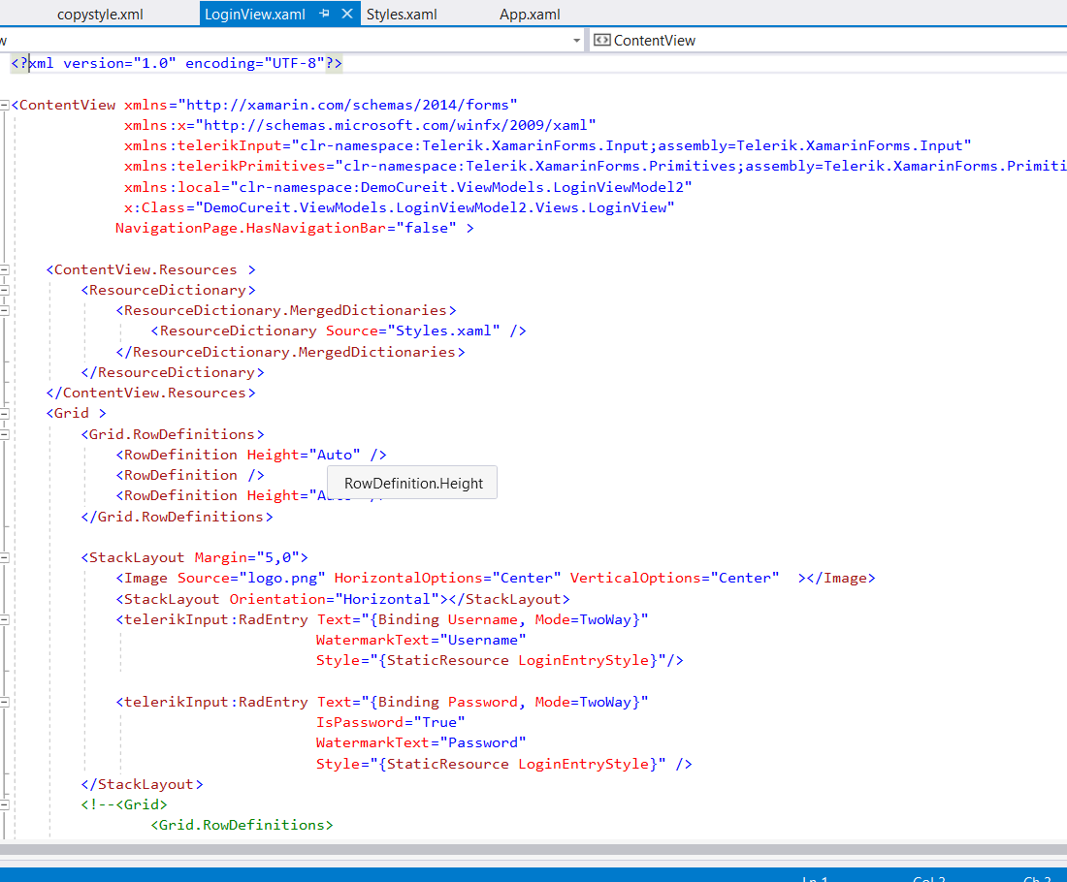Click the closing Grid.RowDefinitions tag
The width and height of the screenshot is (1067, 882).
[x=177, y=517]
